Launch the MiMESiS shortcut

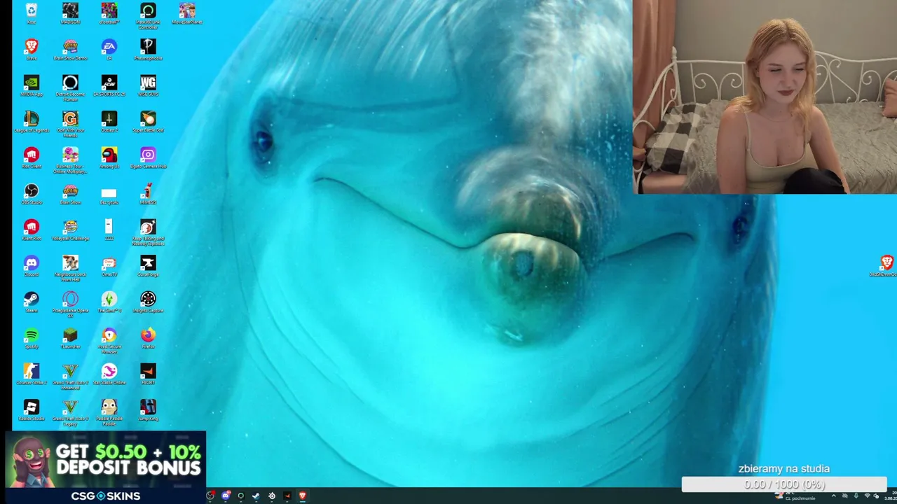click(x=148, y=194)
